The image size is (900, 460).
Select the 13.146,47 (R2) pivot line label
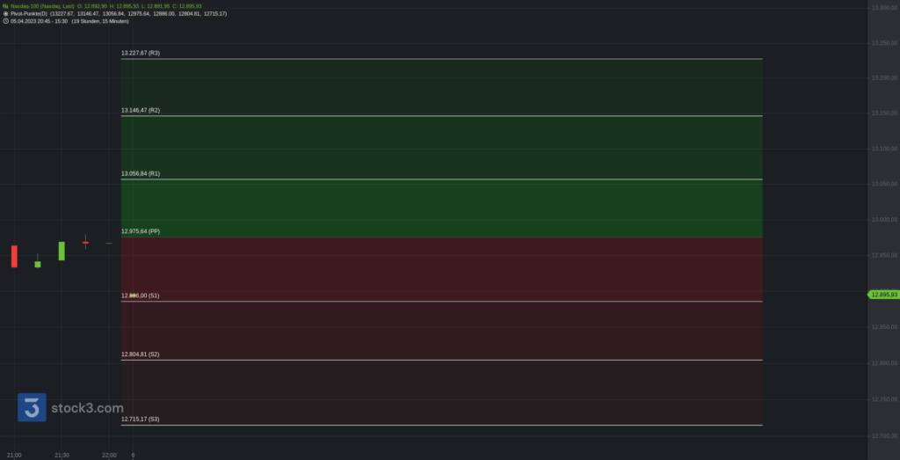pyautogui.click(x=141, y=110)
